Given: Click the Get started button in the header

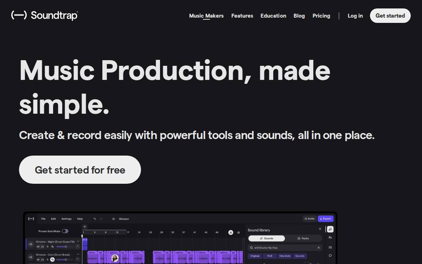Looking at the screenshot, I should [x=390, y=16].
